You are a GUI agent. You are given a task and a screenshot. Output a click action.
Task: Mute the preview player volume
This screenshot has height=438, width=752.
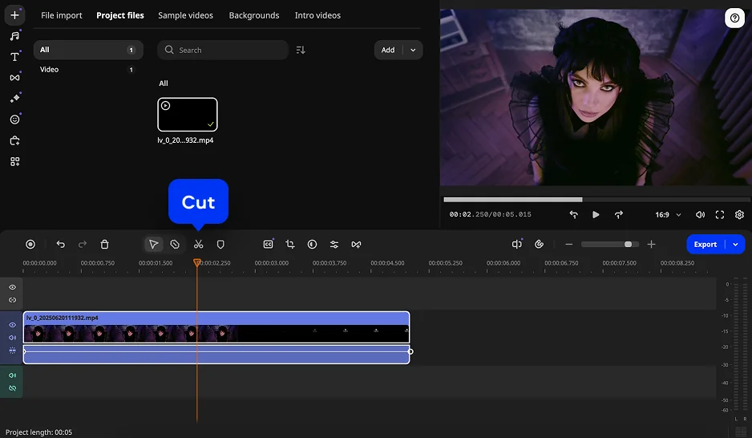click(700, 214)
